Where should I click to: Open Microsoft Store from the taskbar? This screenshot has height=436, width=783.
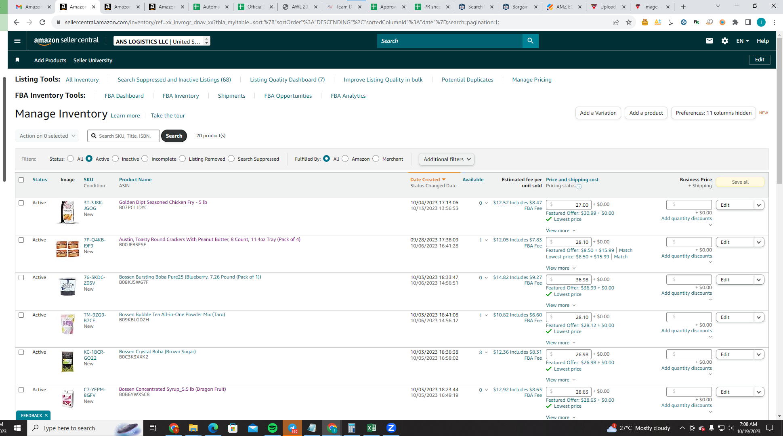tap(233, 428)
